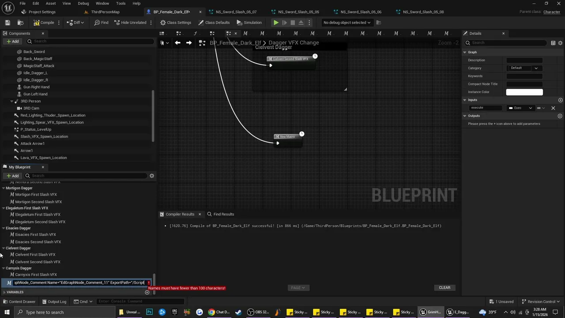565x318 pixels.
Task: Open the Tools menu
Action: point(121,3)
